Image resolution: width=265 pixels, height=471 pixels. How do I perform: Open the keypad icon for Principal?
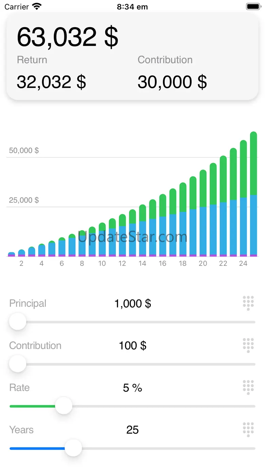[248, 303]
